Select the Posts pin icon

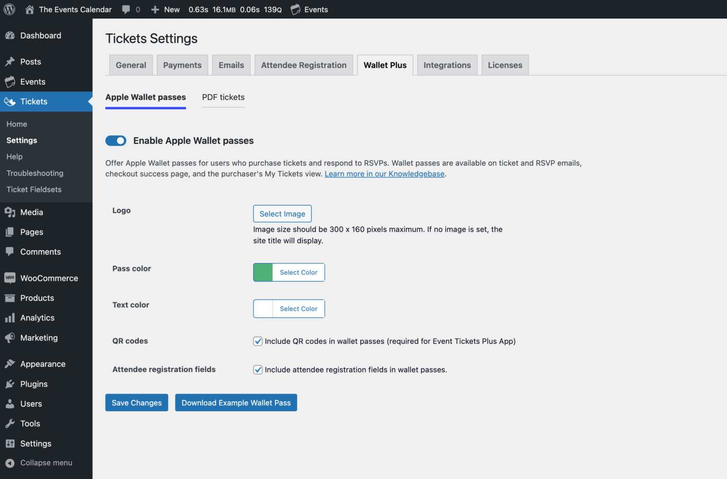pos(9,61)
